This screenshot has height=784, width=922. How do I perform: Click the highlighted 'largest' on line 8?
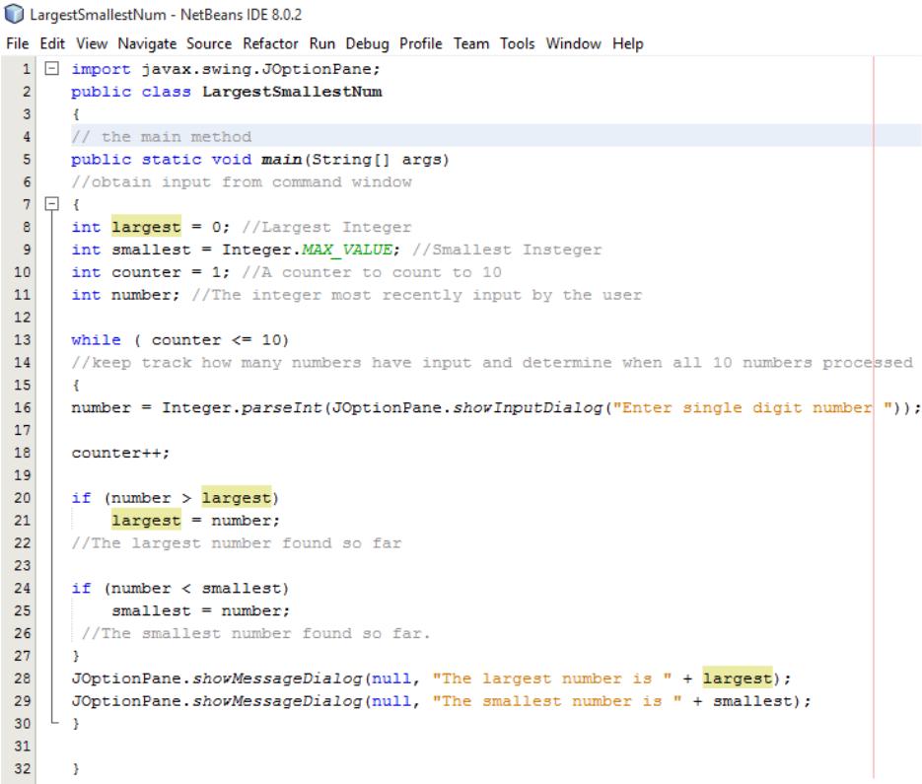point(146,227)
